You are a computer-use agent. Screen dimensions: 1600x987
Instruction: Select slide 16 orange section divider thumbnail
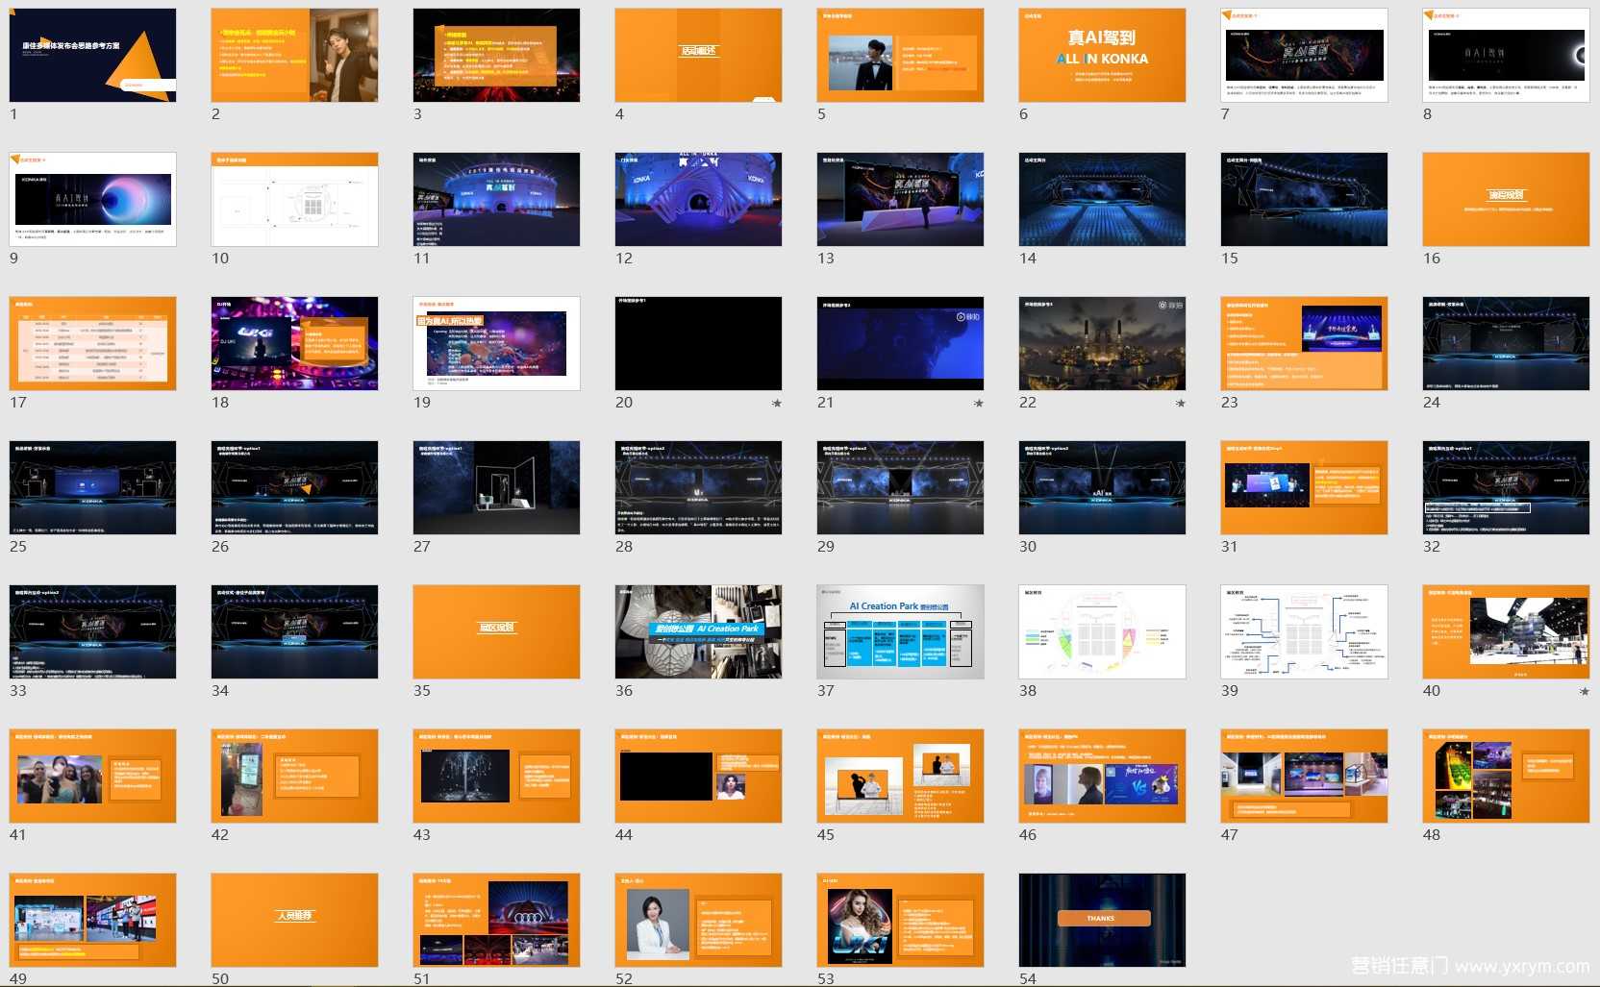tap(1506, 199)
